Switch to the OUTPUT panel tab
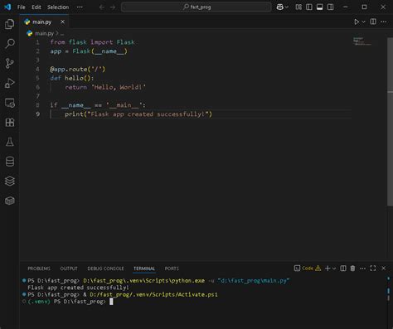This screenshot has height=329, width=393. 69,269
